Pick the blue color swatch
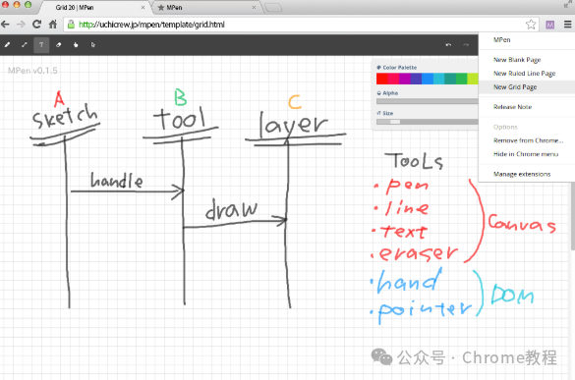The image size is (575, 380). click(428, 79)
